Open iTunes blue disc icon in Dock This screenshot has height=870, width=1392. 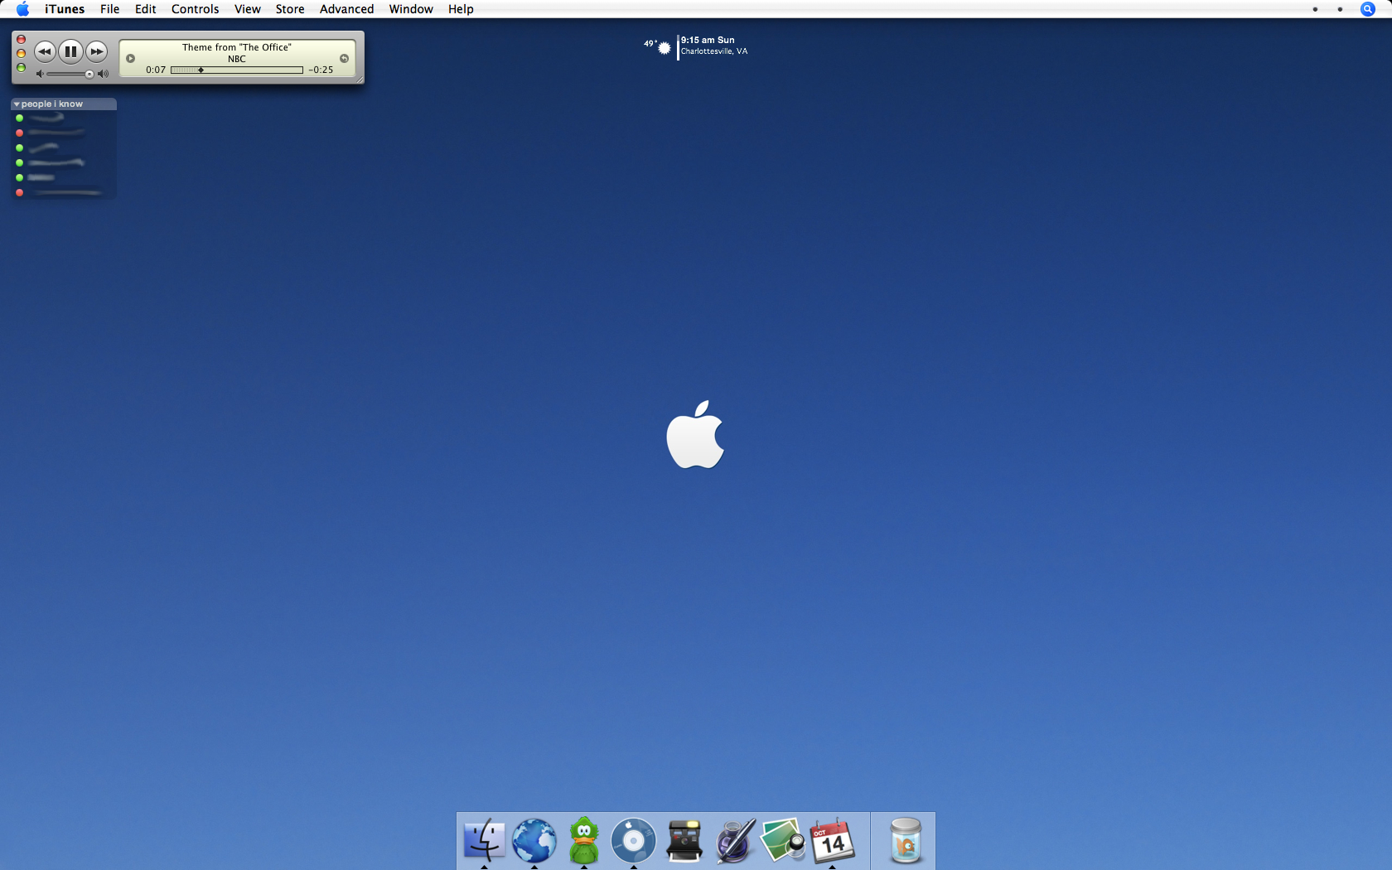point(634,840)
